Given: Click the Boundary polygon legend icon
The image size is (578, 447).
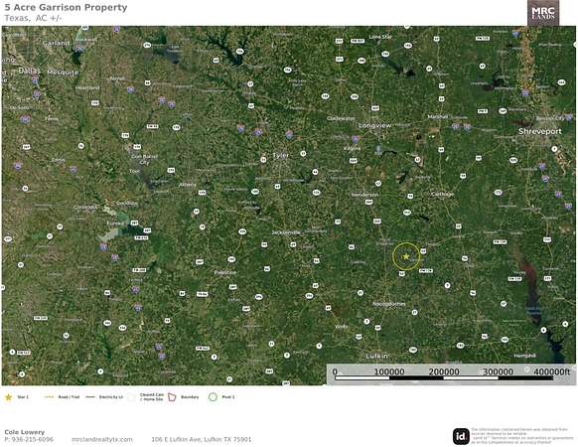Looking at the screenshot, I should (x=172, y=397).
